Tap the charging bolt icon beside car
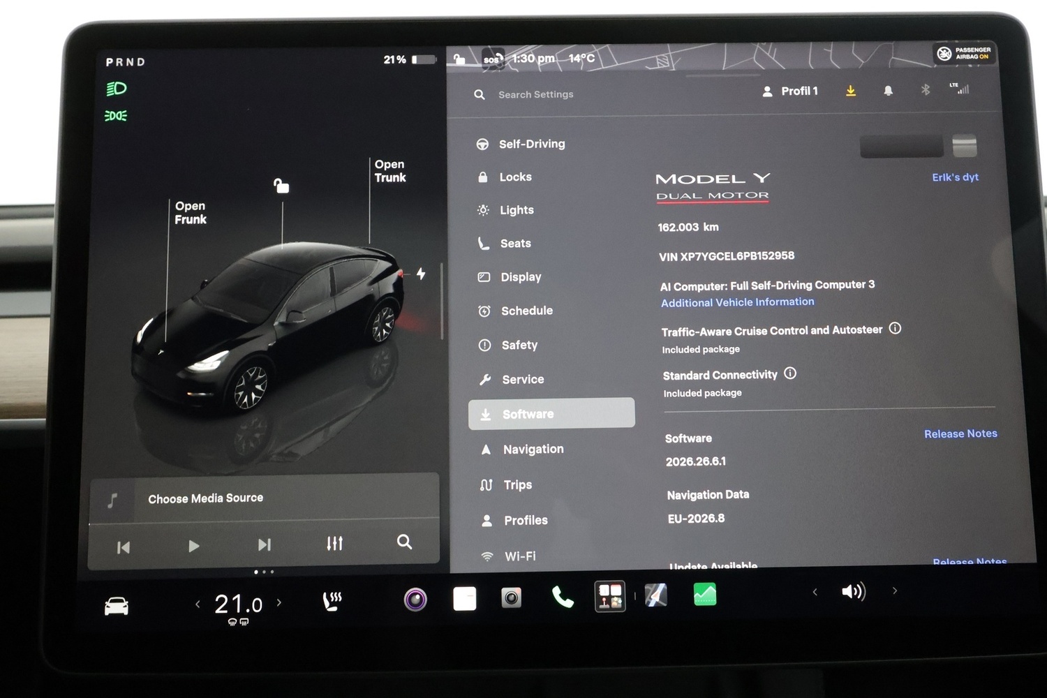1047x698 pixels. click(x=421, y=274)
